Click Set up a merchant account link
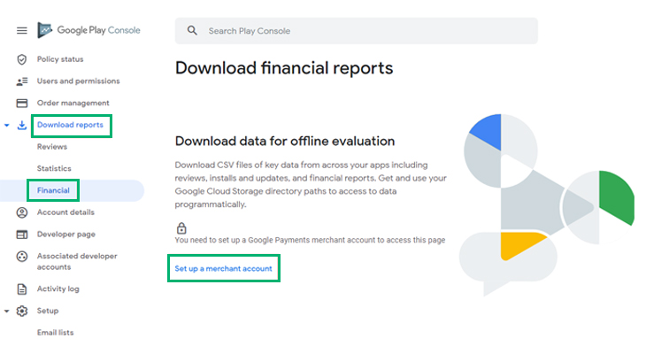 [x=223, y=269]
